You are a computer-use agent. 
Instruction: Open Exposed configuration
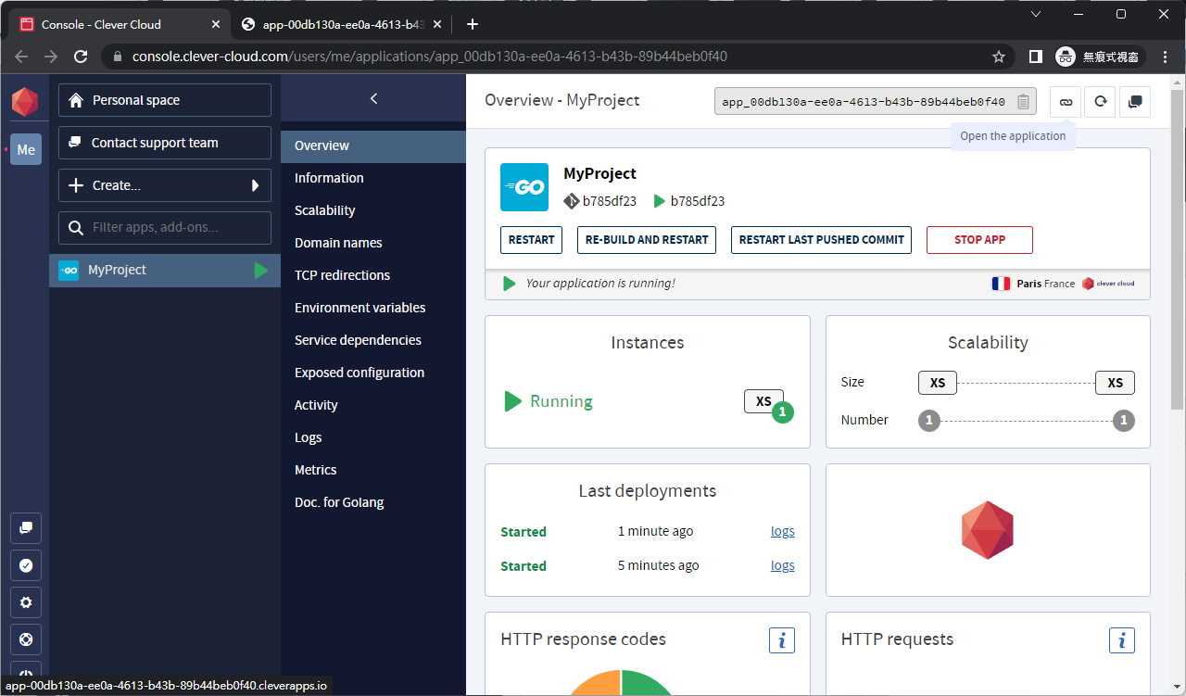[373, 373]
